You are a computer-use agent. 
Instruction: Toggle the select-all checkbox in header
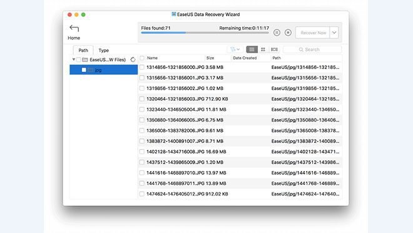point(142,58)
